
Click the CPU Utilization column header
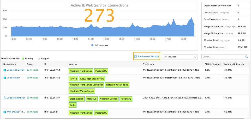click(x=213, y=64)
